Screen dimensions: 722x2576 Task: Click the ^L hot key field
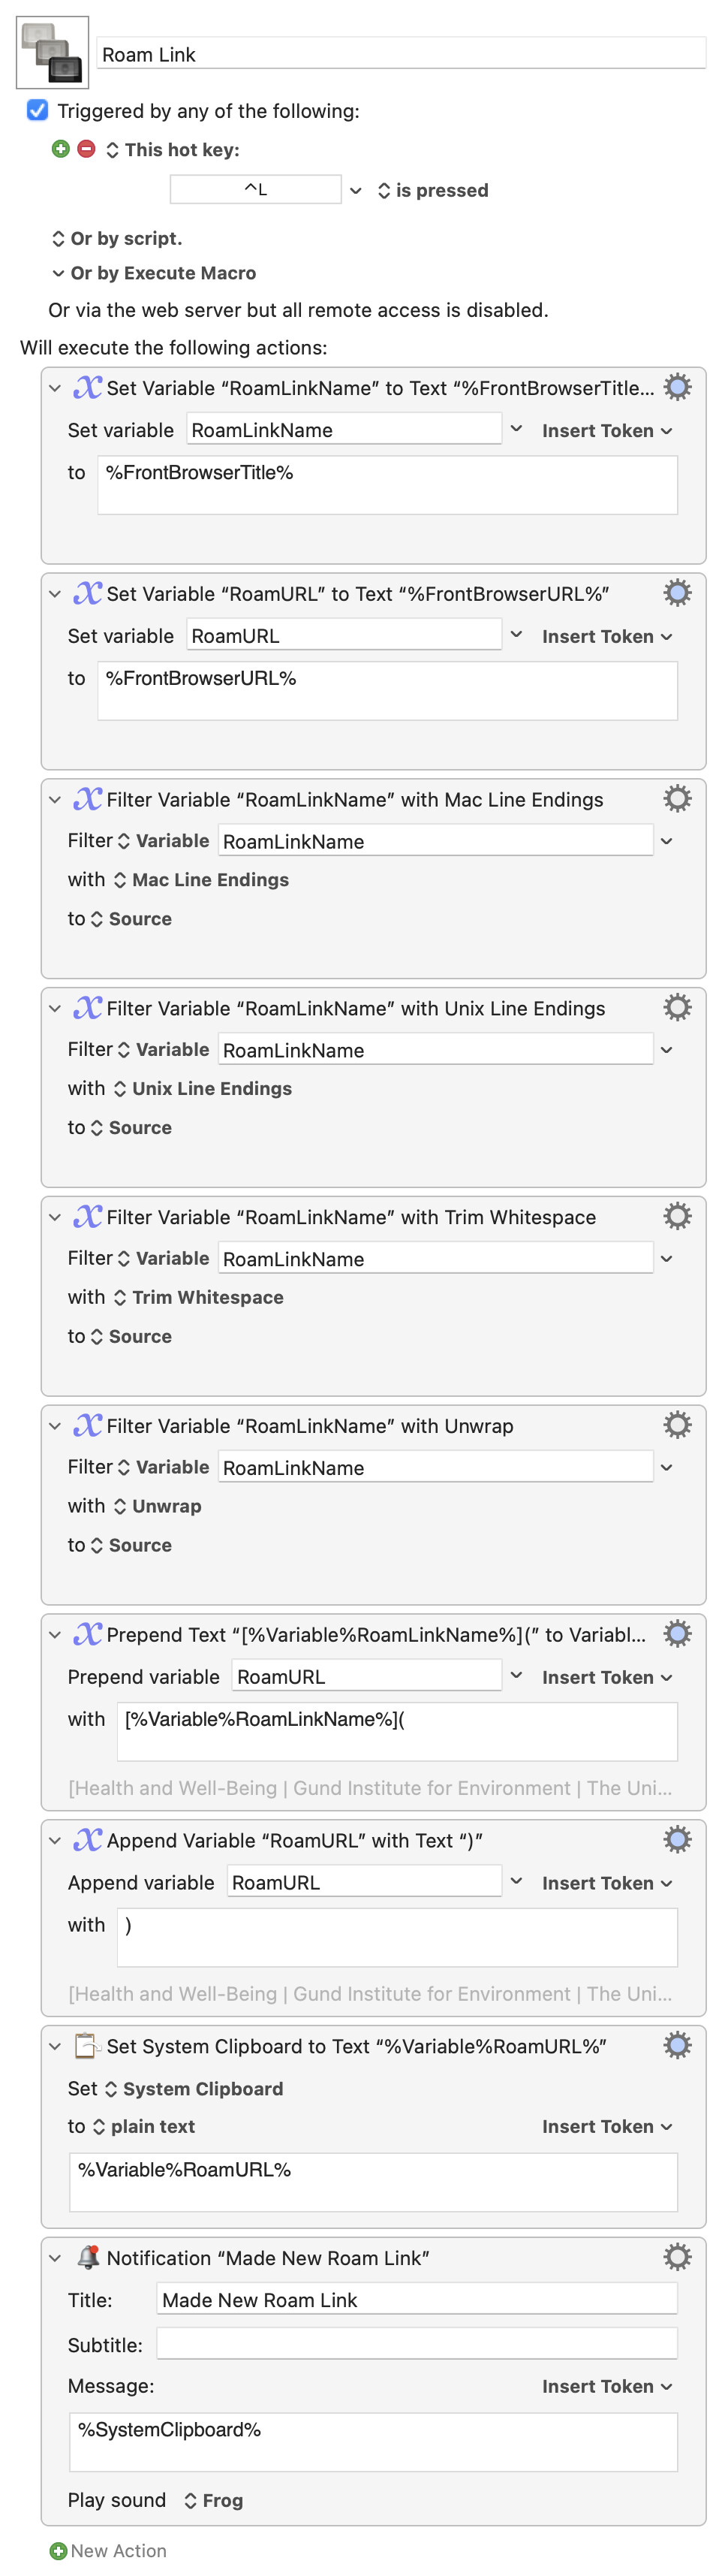[256, 189]
